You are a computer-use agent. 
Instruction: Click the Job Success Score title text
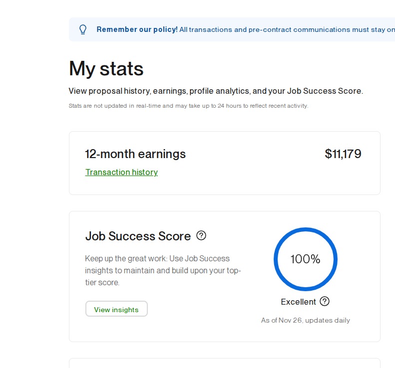138,236
